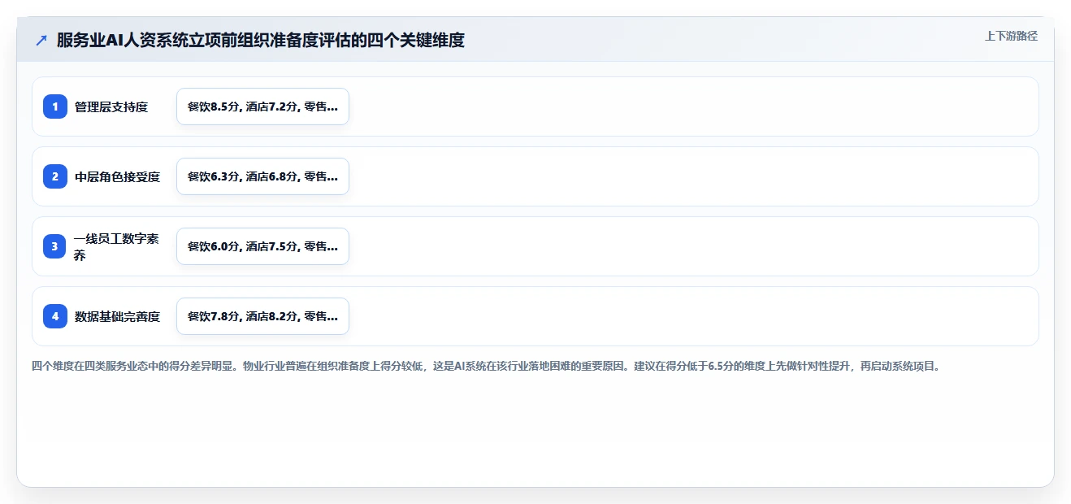The image size is (1071, 504).
Task: Open the 餐饮7.8分 score chip
Action: [x=262, y=316]
